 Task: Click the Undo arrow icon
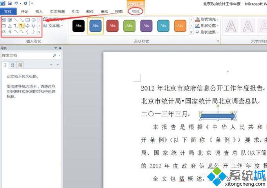tap(16, 3)
